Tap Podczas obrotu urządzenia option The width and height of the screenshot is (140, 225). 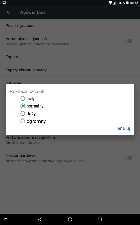[x=70, y=140]
